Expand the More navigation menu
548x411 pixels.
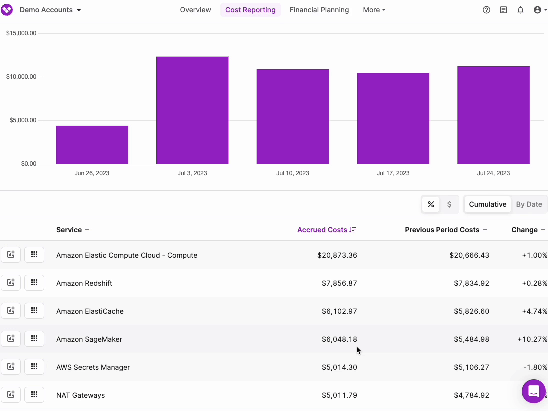coord(374,10)
